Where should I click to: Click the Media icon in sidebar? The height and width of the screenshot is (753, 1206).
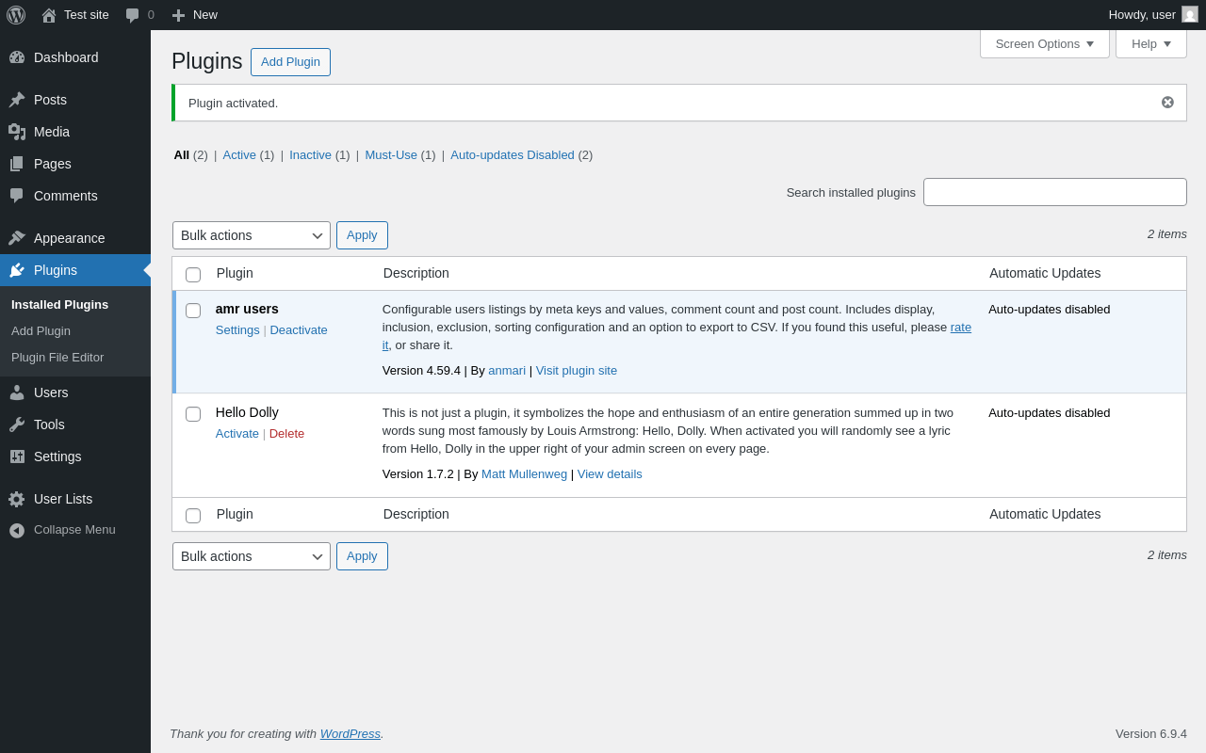click(17, 132)
